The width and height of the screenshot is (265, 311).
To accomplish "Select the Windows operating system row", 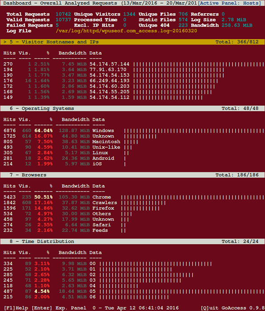I will tap(132, 131).
